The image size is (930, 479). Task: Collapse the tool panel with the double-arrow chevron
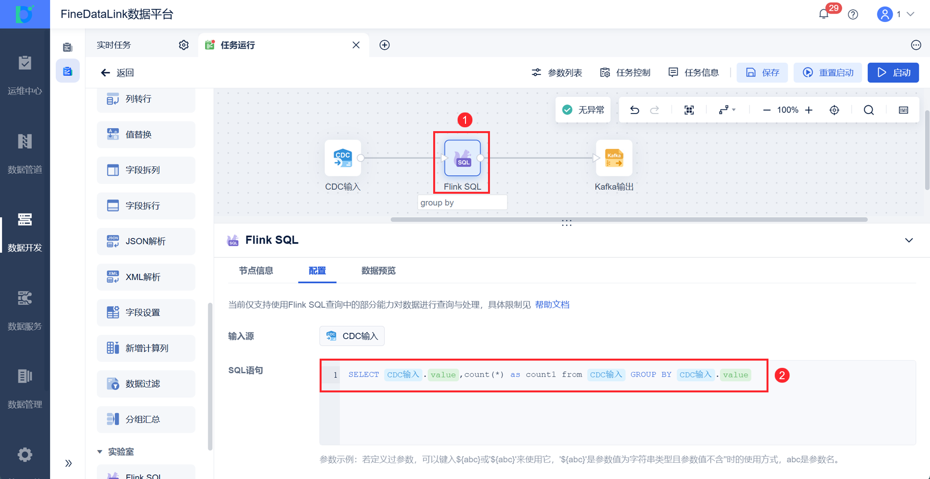click(x=69, y=463)
